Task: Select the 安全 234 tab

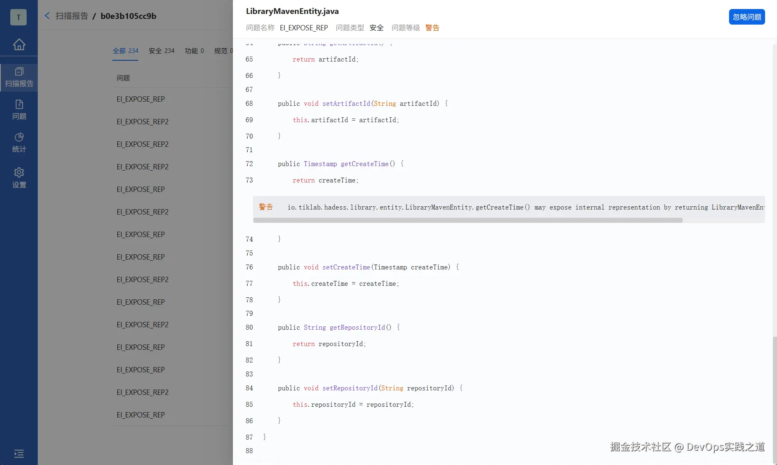Action: (x=162, y=51)
